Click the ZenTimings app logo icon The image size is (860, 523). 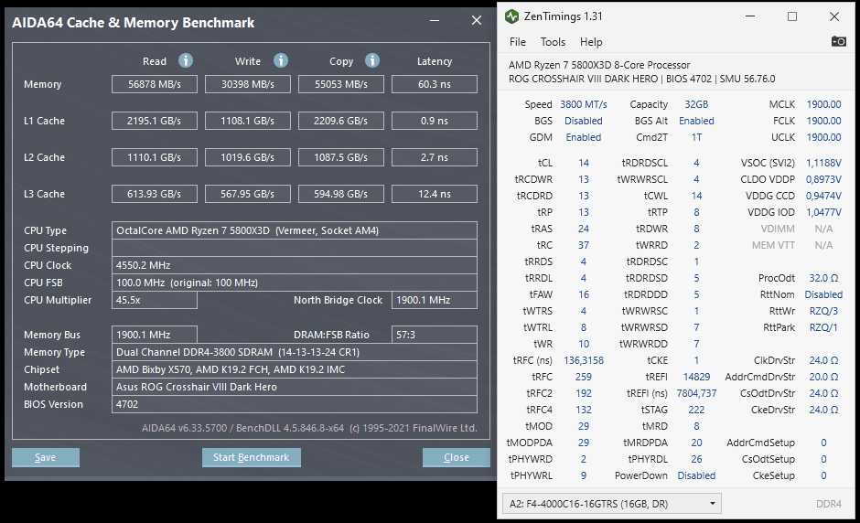pos(511,16)
